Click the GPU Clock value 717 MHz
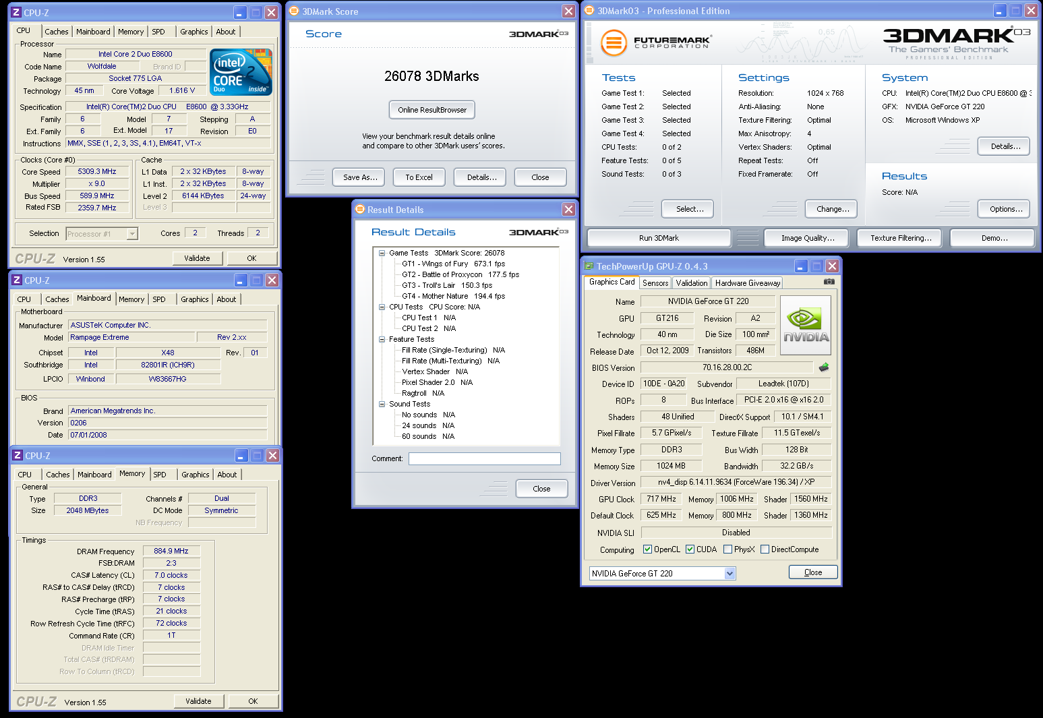 [661, 499]
